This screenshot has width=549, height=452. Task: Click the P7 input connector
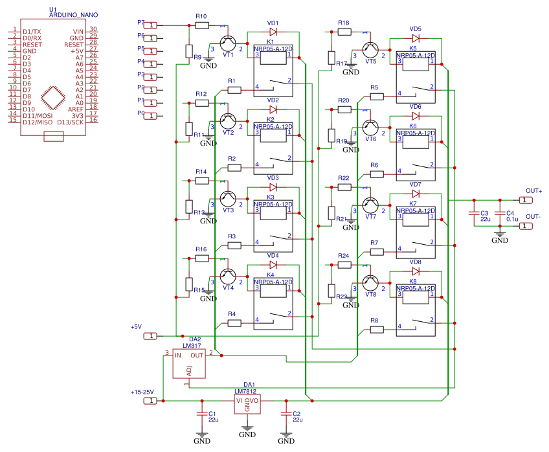150,25
